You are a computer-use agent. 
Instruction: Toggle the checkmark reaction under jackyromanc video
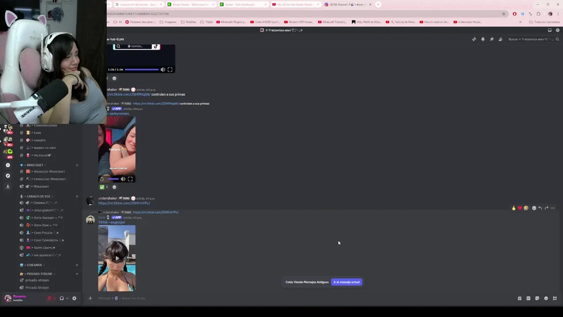pos(104,187)
